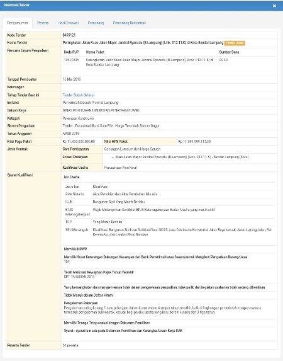Click the Informasi Tender header title
The image size is (283, 361).
click(17, 5)
